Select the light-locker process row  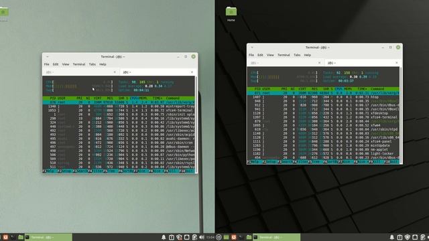[323, 153]
